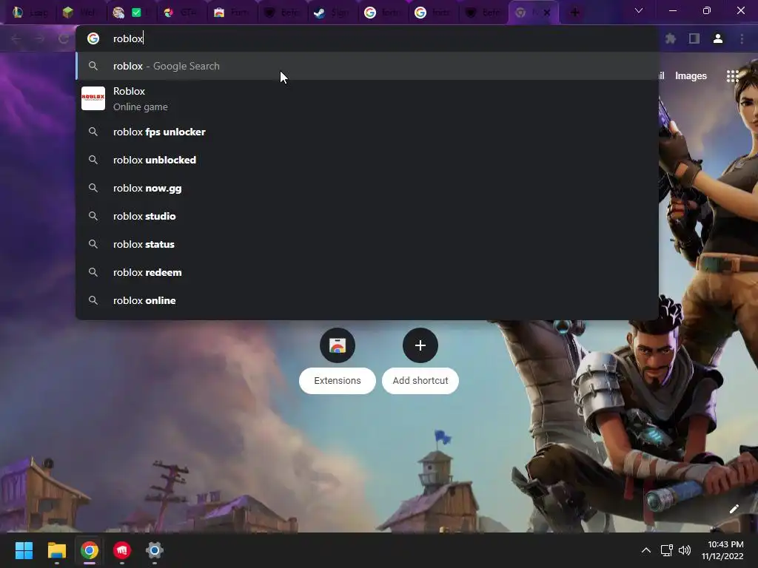Switch to the Minecraft cube icon tab

[81, 13]
